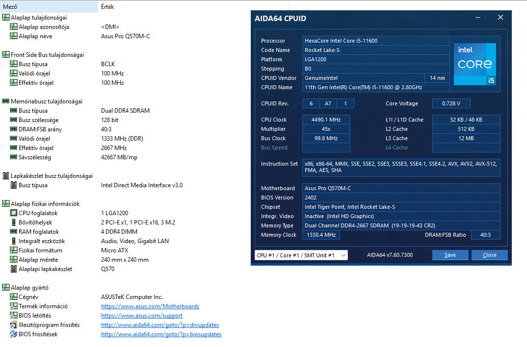Click the BIOS letöltés icon

pyautogui.click(x=14, y=315)
